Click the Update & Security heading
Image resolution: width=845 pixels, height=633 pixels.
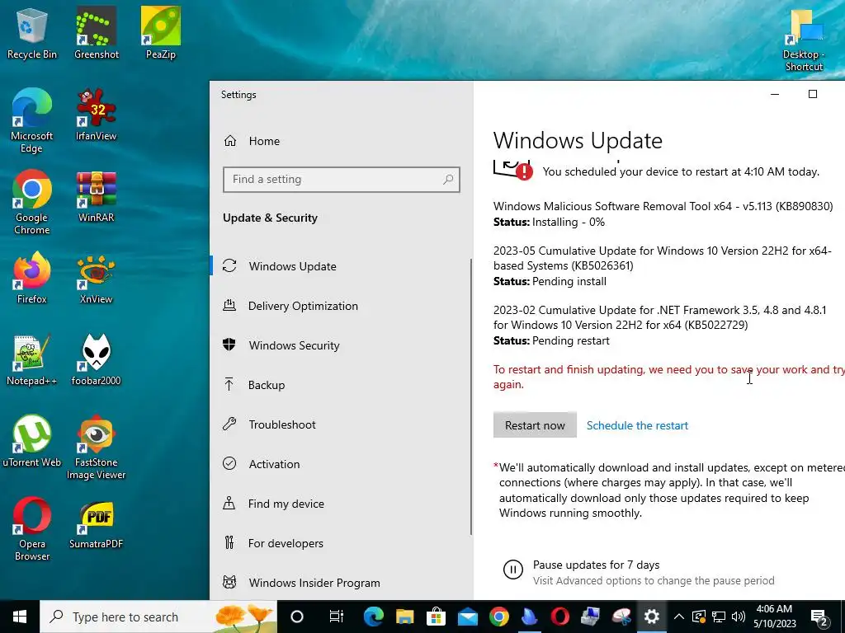point(270,218)
